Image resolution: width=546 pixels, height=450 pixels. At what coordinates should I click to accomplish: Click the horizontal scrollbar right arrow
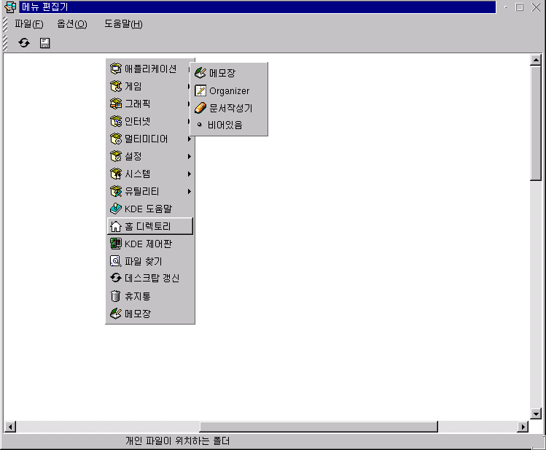coord(523,427)
